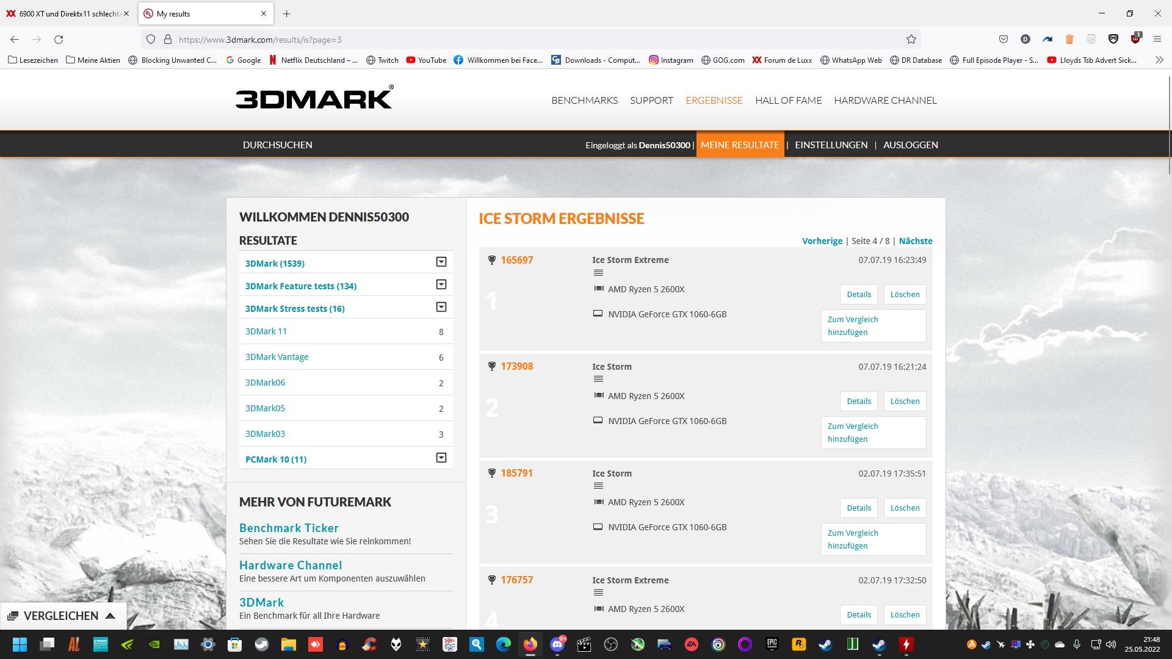The width and height of the screenshot is (1172, 659).
Task: Open the ERGEBNISSE menu
Action: coord(714,101)
